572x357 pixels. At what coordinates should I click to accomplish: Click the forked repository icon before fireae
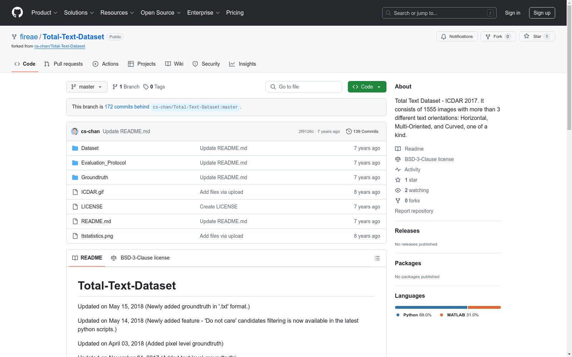14,37
